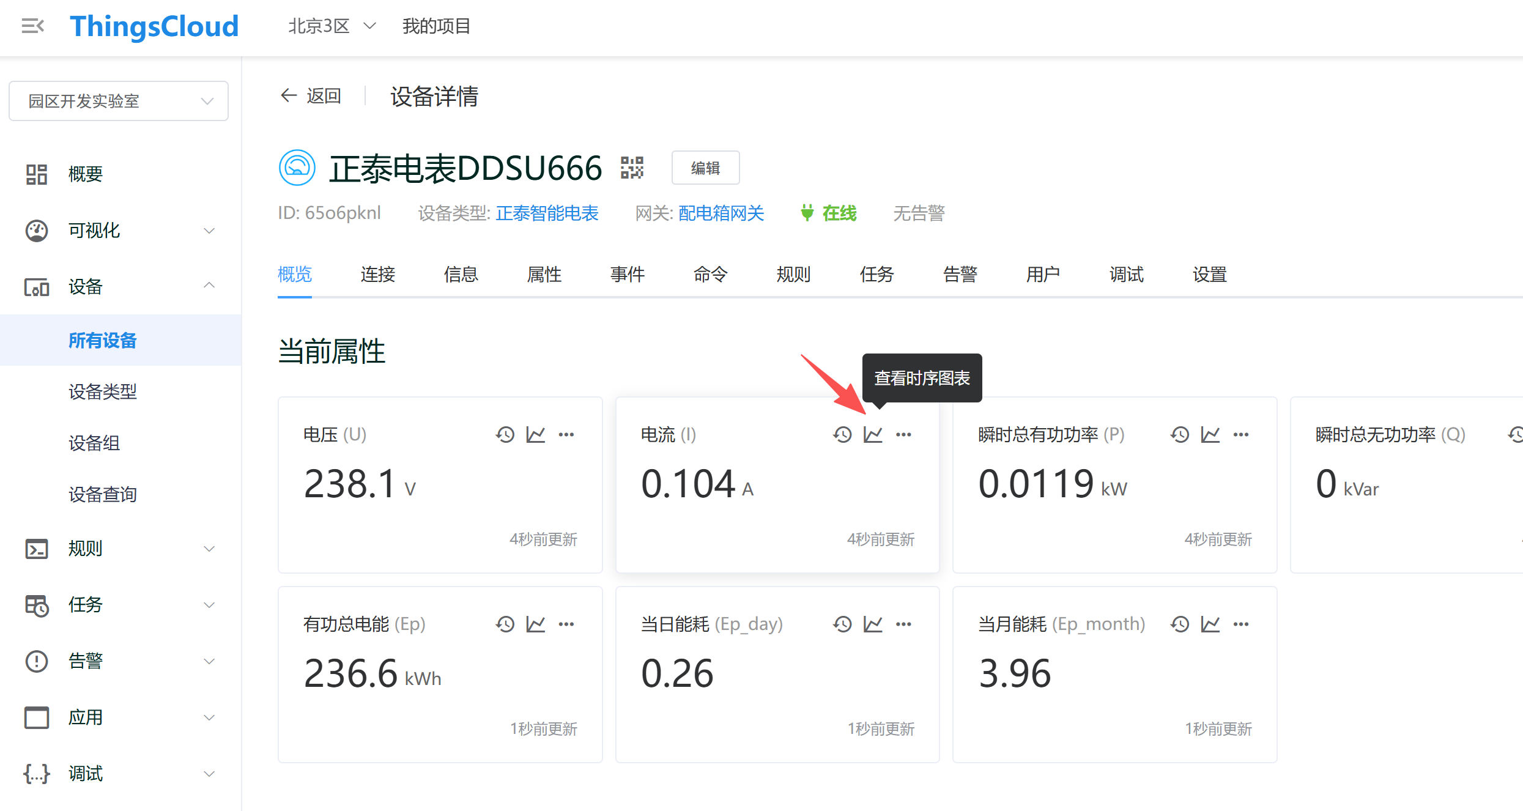1523x811 pixels.
Task: Collapse sidebar with top-left menu icon
Action: point(32,26)
